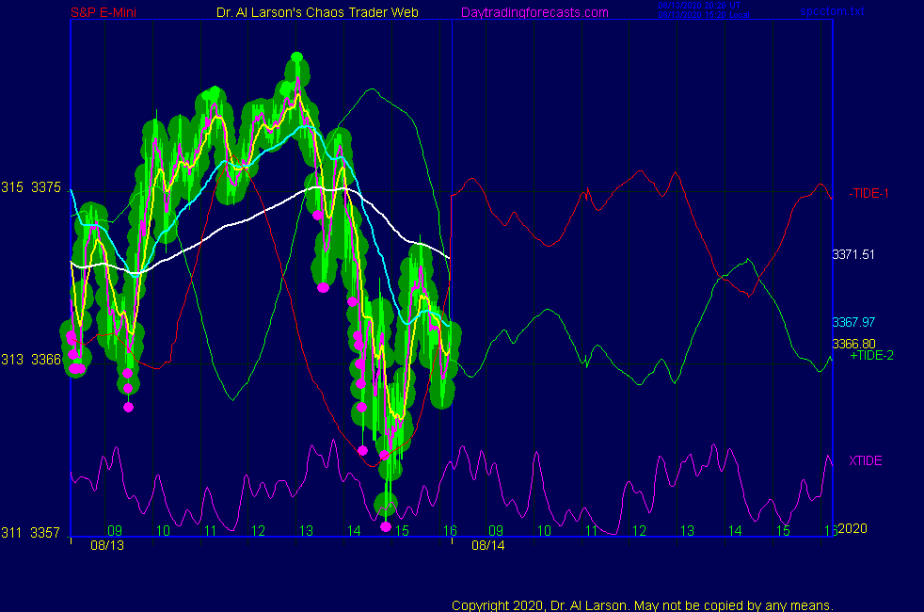Viewport: 924px width, 612px height.
Task: Click the 'Copyright 2020, Dr. Al Larson' notice
Action: (x=643, y=605)
